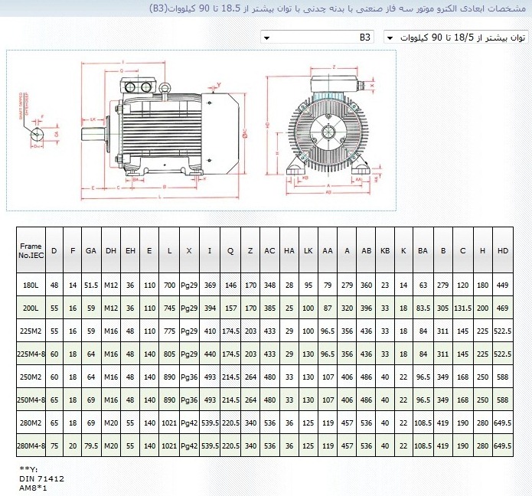Select the 'KB' column header

coord(385,250)
